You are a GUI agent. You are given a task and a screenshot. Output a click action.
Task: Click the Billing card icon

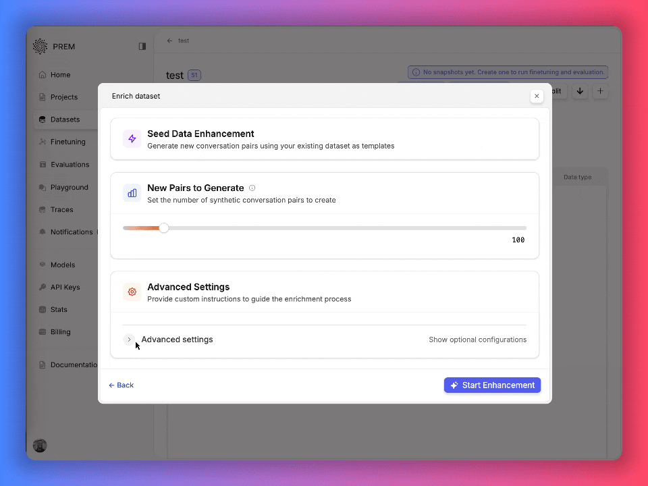[x=42, y=332]
